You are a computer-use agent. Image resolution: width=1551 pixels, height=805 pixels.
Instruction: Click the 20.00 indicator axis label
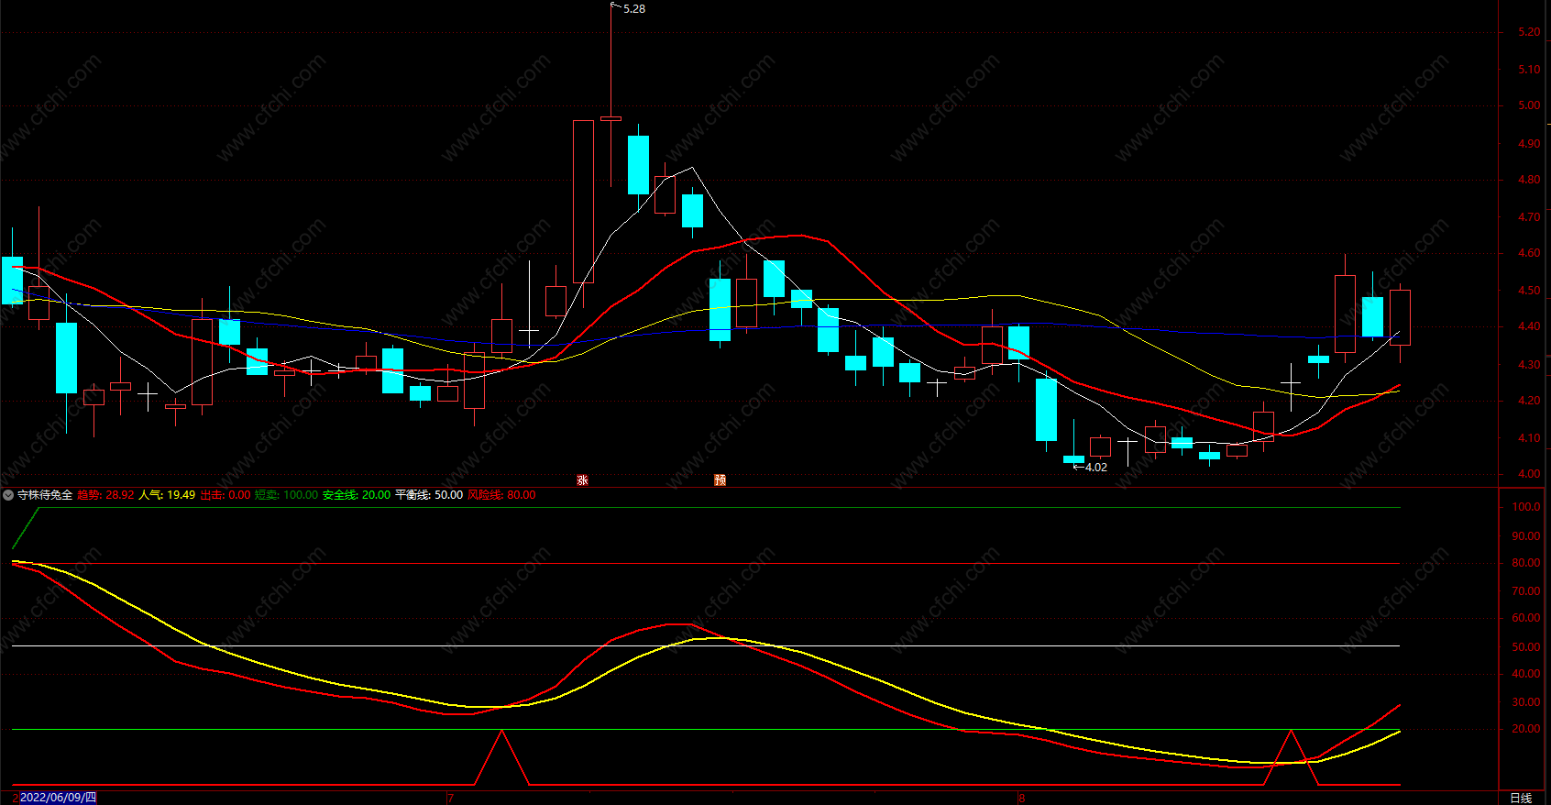coord(1525,729)
